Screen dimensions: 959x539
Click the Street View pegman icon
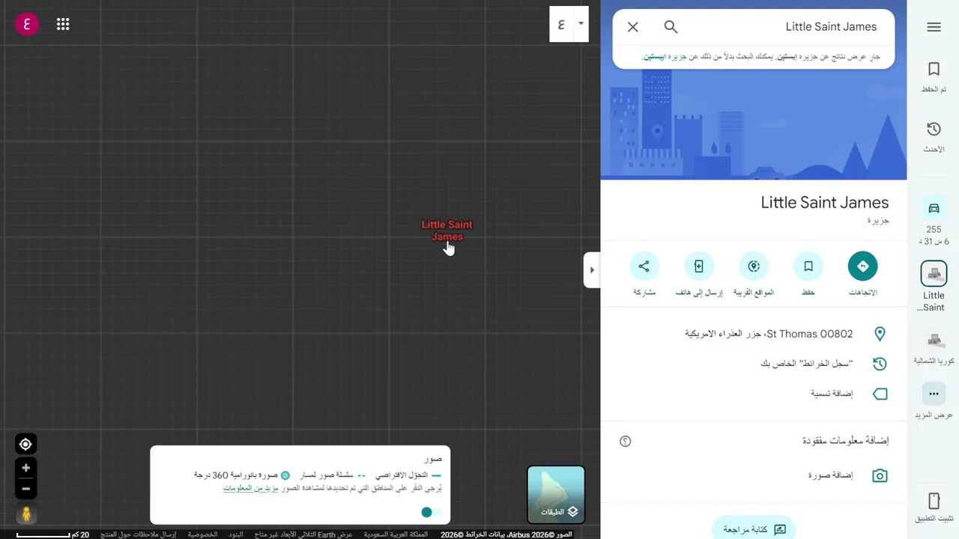click(x=25, y=514)
